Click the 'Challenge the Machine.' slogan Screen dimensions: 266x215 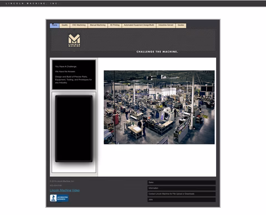point(157,52)
